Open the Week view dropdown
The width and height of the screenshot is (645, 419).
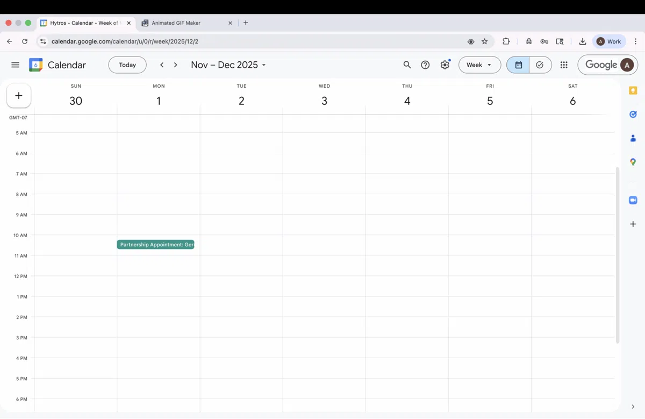(479, 65)
